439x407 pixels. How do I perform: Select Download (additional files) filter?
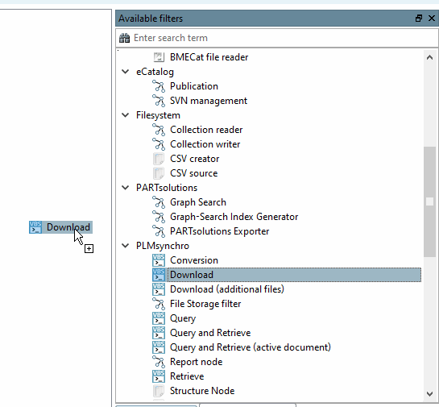[x=227, y=289]
